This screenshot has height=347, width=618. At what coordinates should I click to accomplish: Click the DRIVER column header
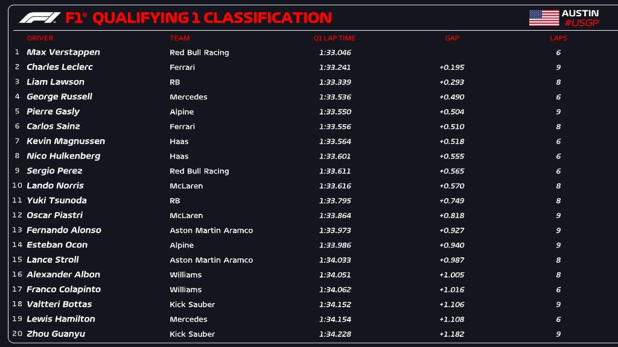click(x=40, y=38)
